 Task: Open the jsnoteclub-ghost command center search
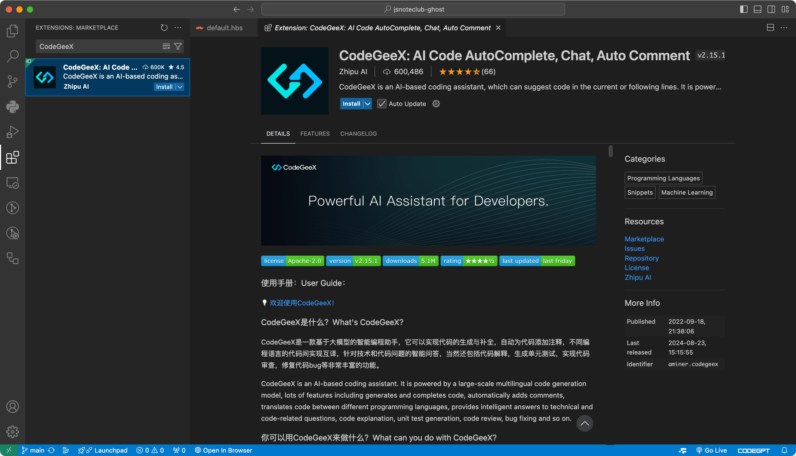pos(413,9)
